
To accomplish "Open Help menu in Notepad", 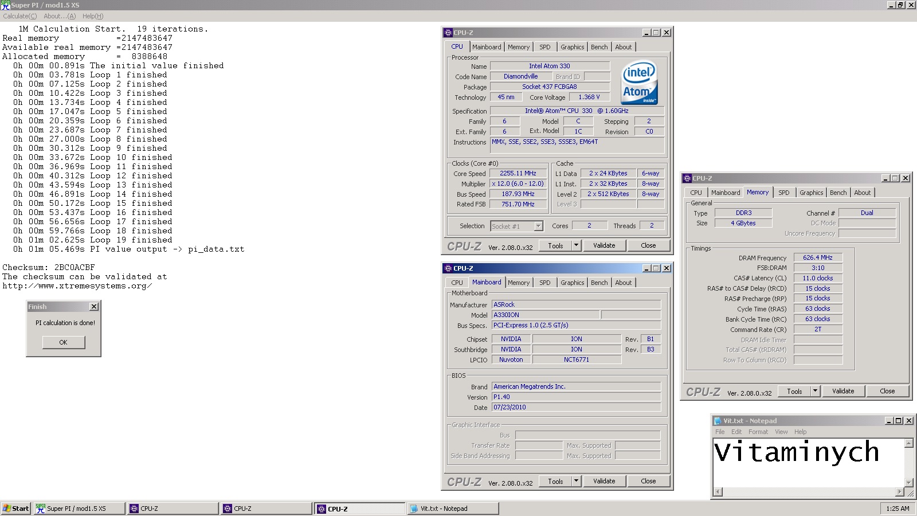I will click(x=800, y=432).
